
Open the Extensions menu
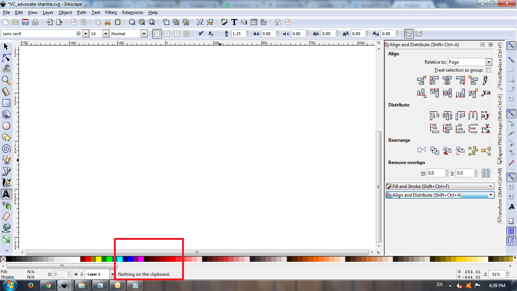coord(132,13)
